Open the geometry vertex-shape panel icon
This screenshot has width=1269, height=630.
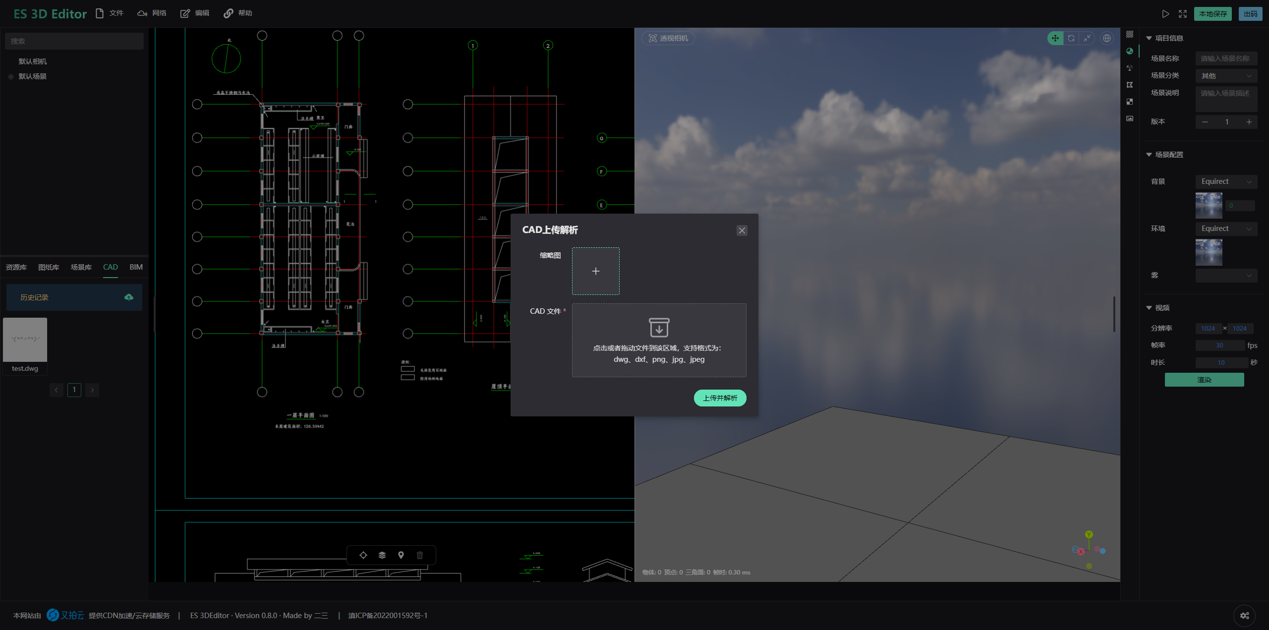pos(1130,85)
